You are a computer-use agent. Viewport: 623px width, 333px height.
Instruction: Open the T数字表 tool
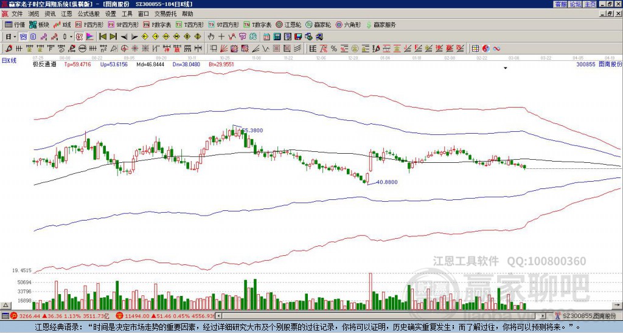(x=257, y=24)
